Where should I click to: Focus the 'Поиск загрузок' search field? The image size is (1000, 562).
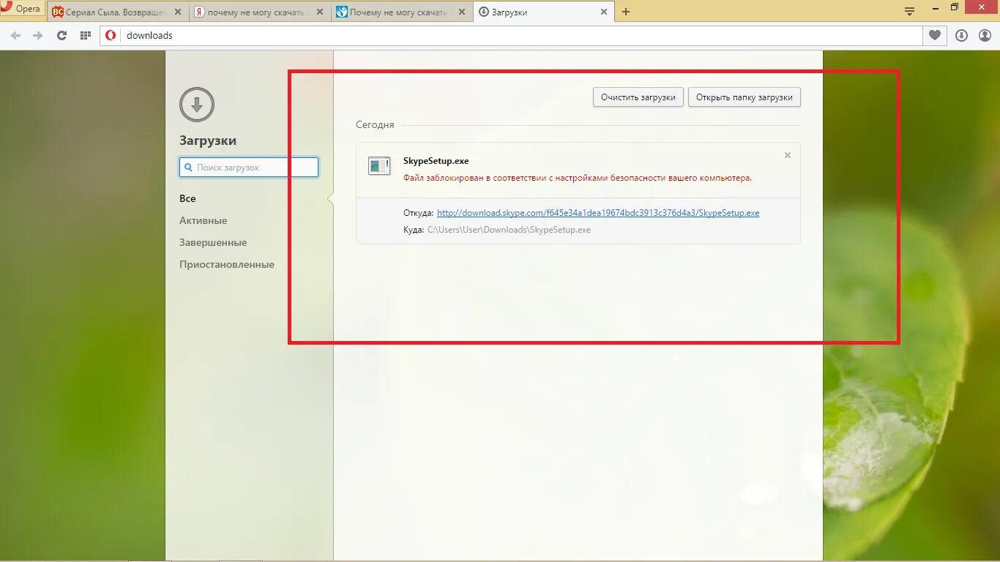249,168
